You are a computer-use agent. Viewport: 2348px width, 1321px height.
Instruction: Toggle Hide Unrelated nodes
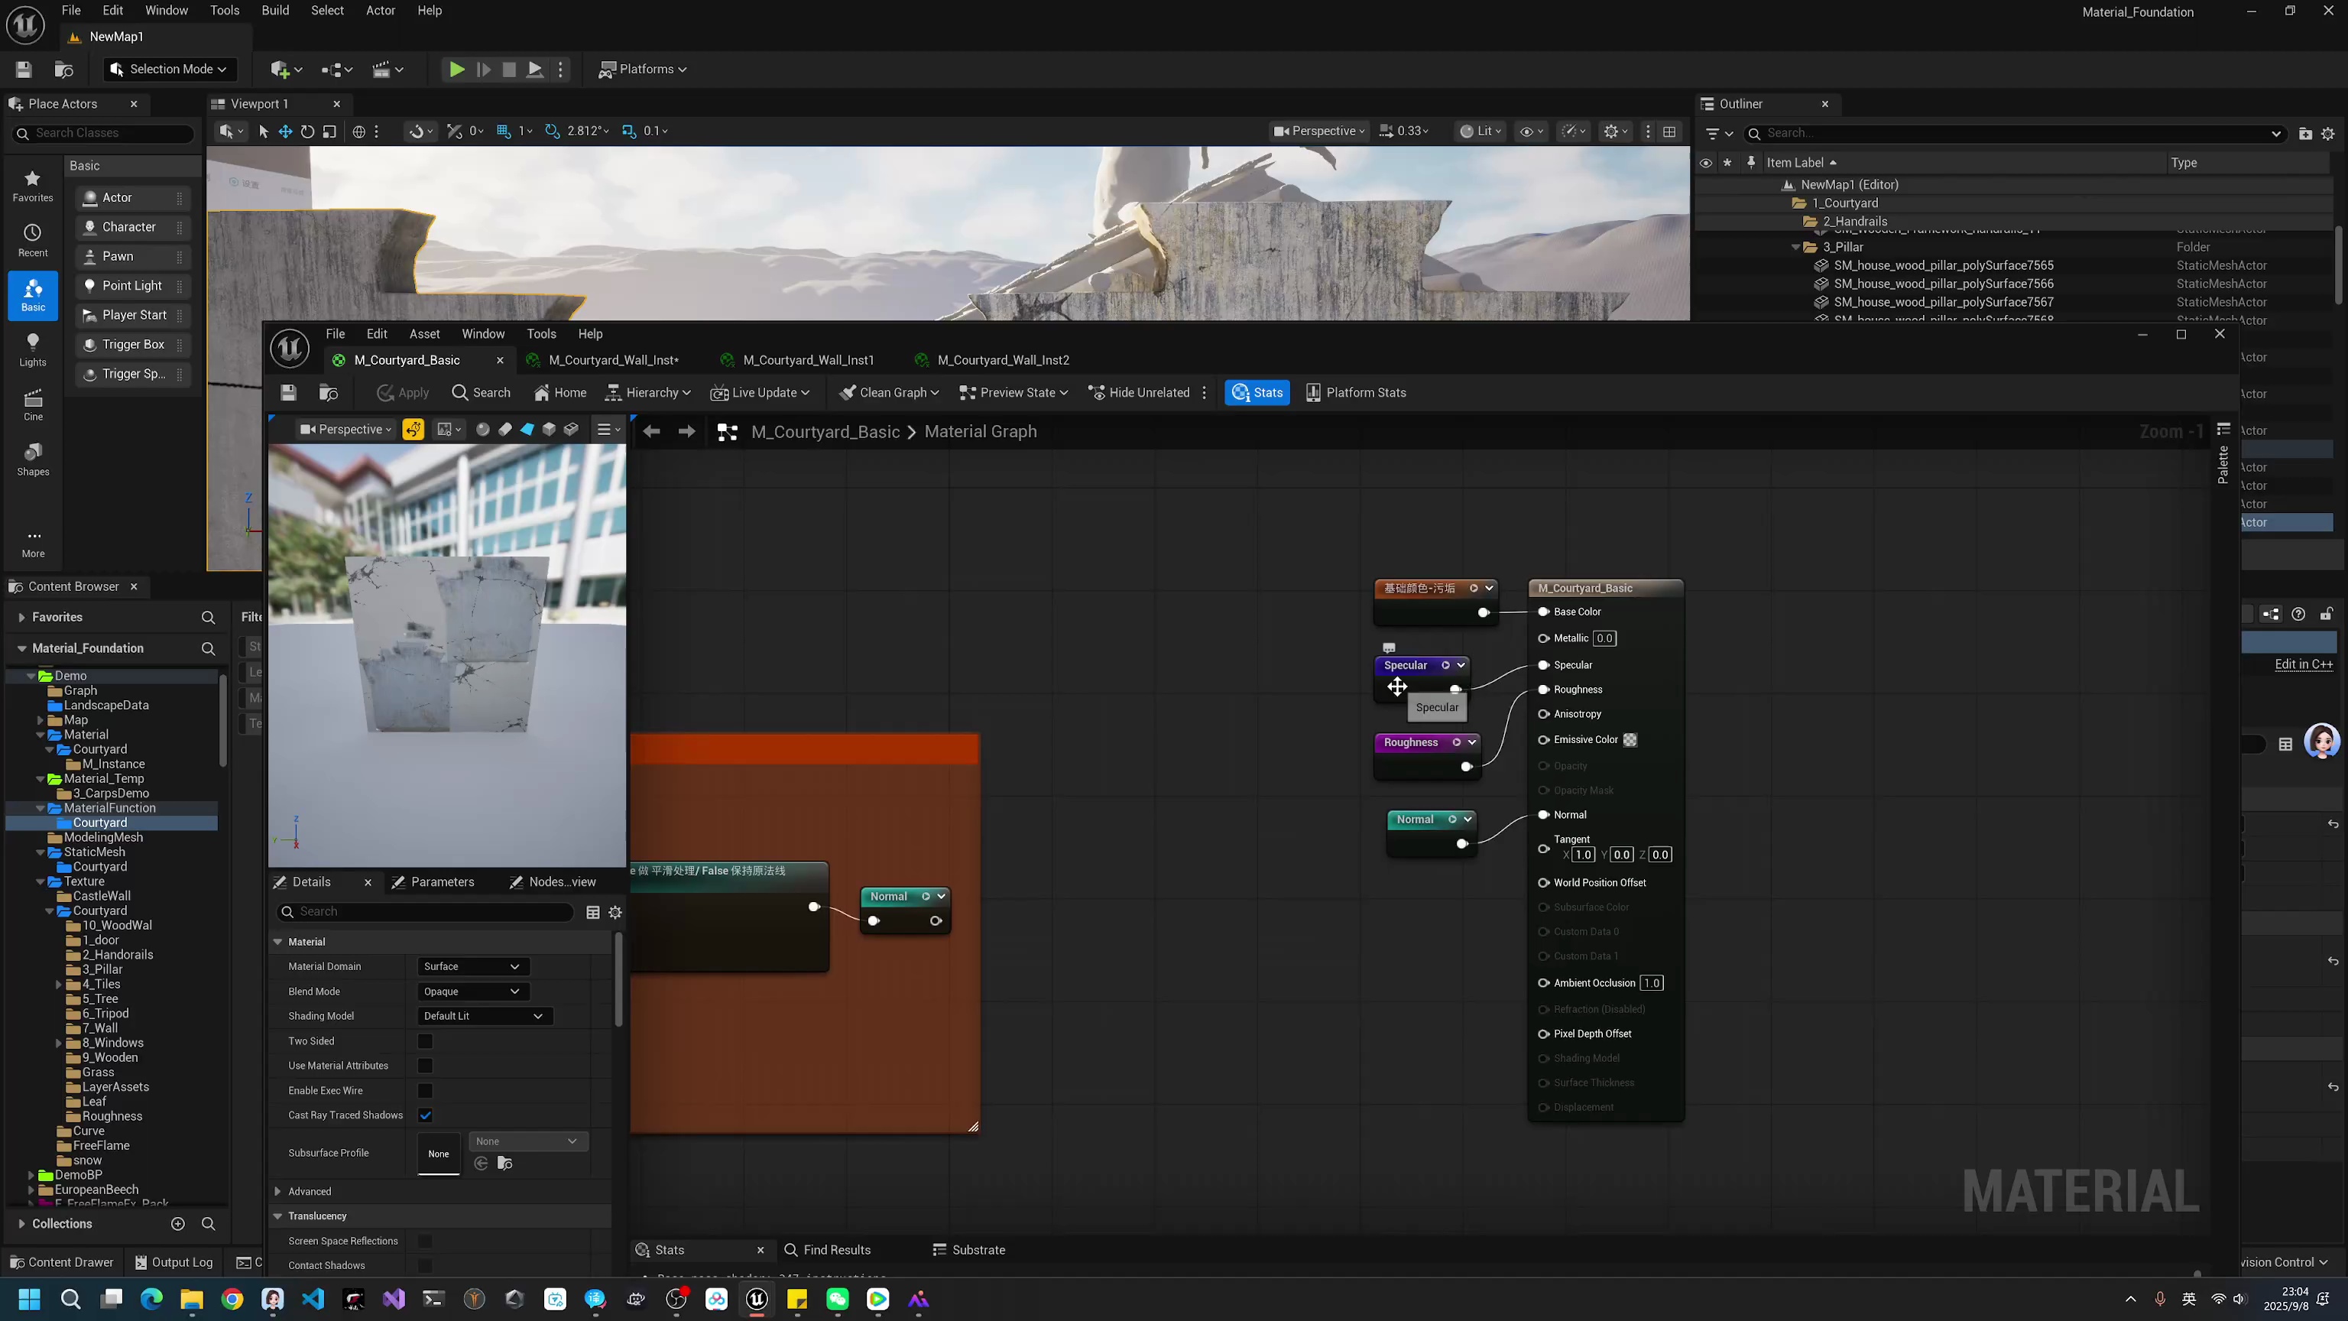[1140, 393]
